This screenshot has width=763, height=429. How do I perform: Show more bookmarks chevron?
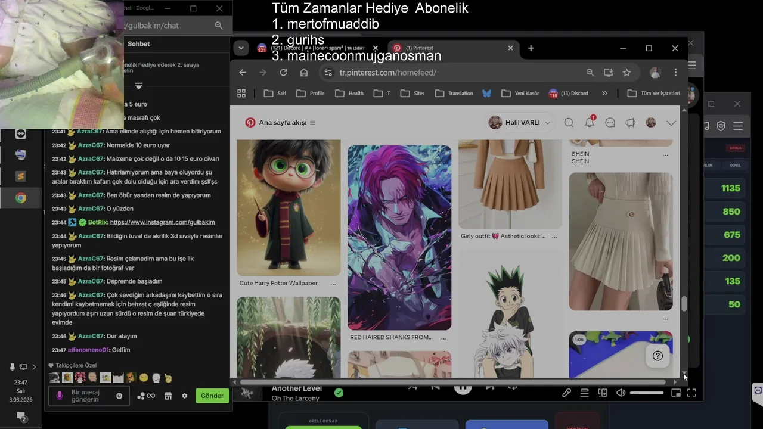coord(604,93)
